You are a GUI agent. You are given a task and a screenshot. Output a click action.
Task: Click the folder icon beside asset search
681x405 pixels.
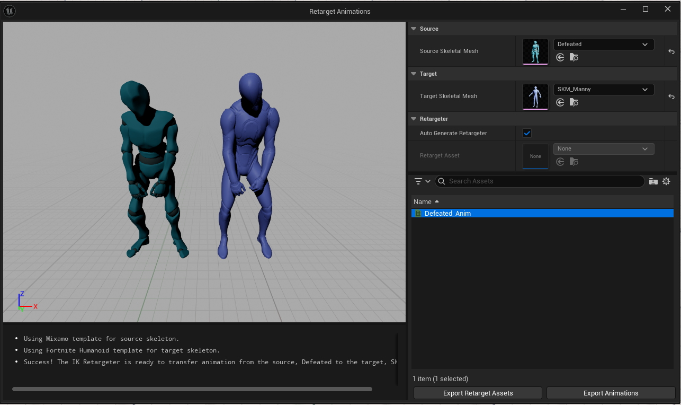pyautogui.click(x=653, y=181)
